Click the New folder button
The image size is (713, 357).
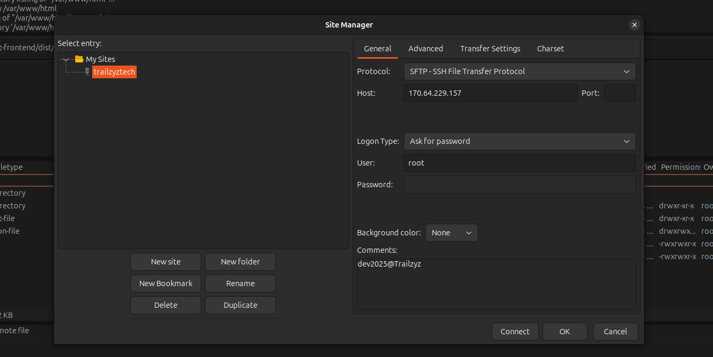click(x=240, y=262)
